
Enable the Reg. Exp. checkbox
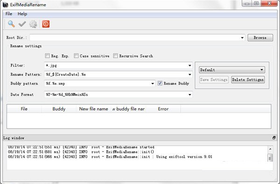tap(47, 56)
